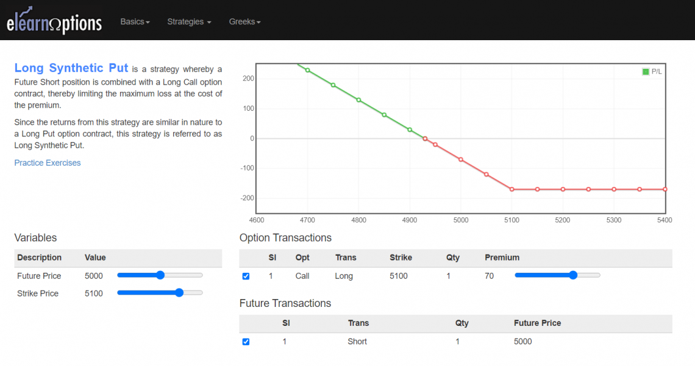Click the chart data point at 5100

point(512,189)
